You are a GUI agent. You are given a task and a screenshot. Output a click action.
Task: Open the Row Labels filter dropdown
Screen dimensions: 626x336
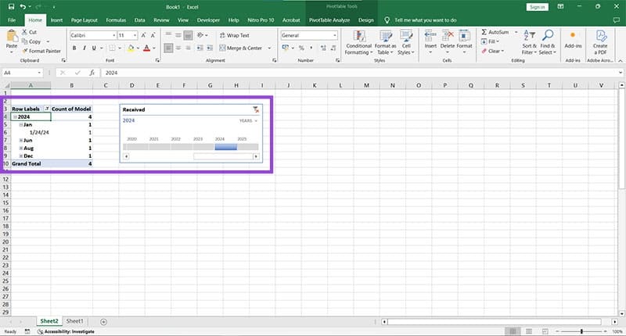click(46, 109)
